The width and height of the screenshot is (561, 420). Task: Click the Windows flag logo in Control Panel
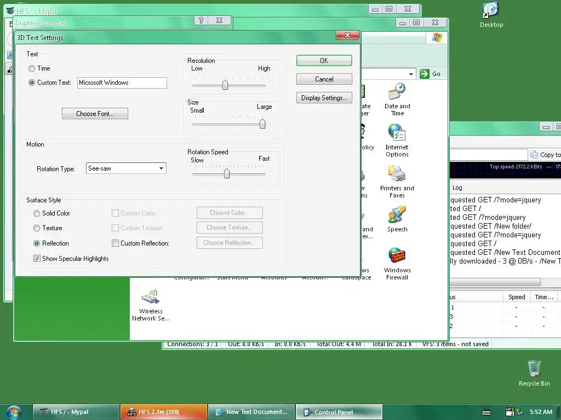[437, 38]
